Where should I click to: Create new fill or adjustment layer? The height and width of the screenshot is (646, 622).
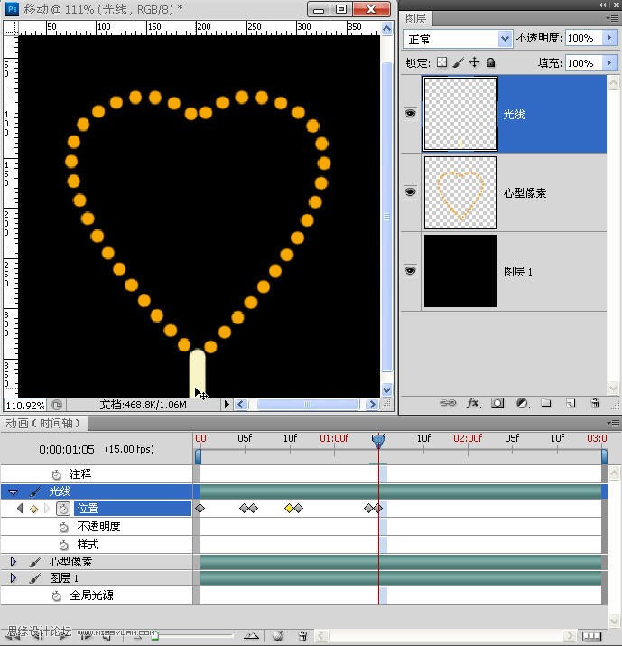coord(523,403)
